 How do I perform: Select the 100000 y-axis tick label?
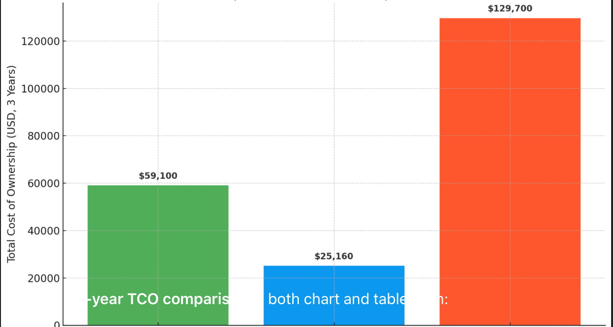[x=40, y=89]
